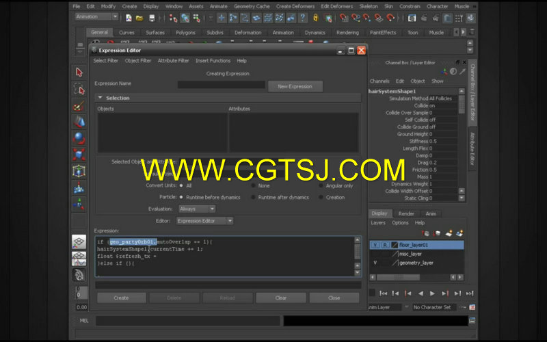Open the Object Filter menu

[x=138, y=61]
